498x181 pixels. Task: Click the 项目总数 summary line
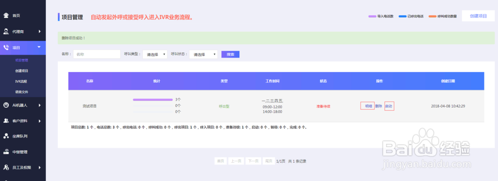pos(189,127)
